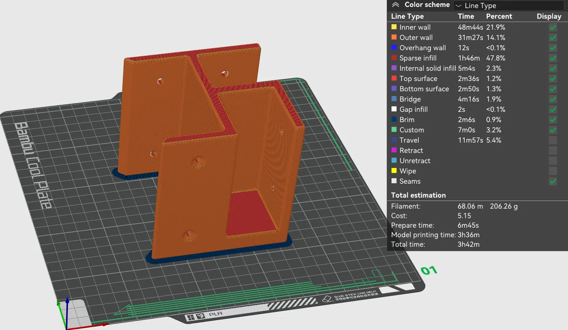Click the Custom green color swatch
Viewport: 568px width, 330px height.
[394, 129]
